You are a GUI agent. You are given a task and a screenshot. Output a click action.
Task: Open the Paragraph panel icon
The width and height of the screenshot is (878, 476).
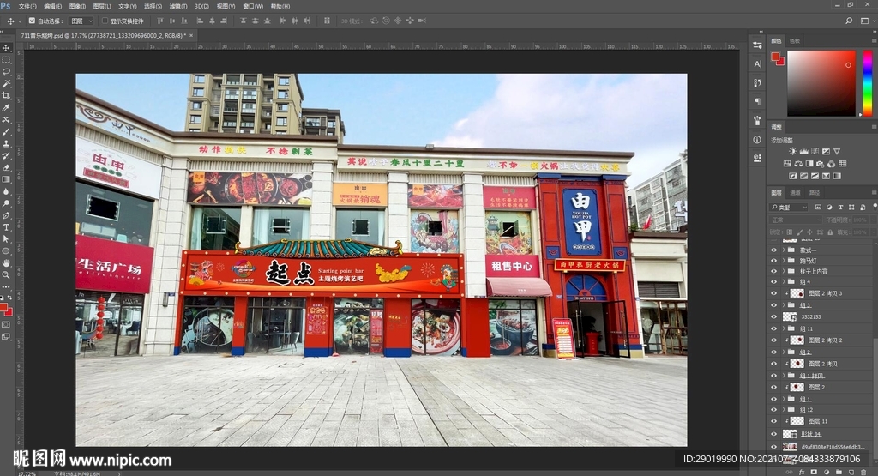tap(757, 101)
